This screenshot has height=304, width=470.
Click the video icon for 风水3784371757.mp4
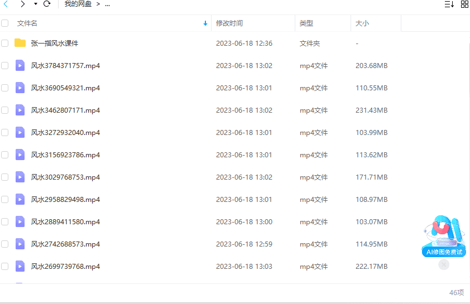[x=20, y=65]
